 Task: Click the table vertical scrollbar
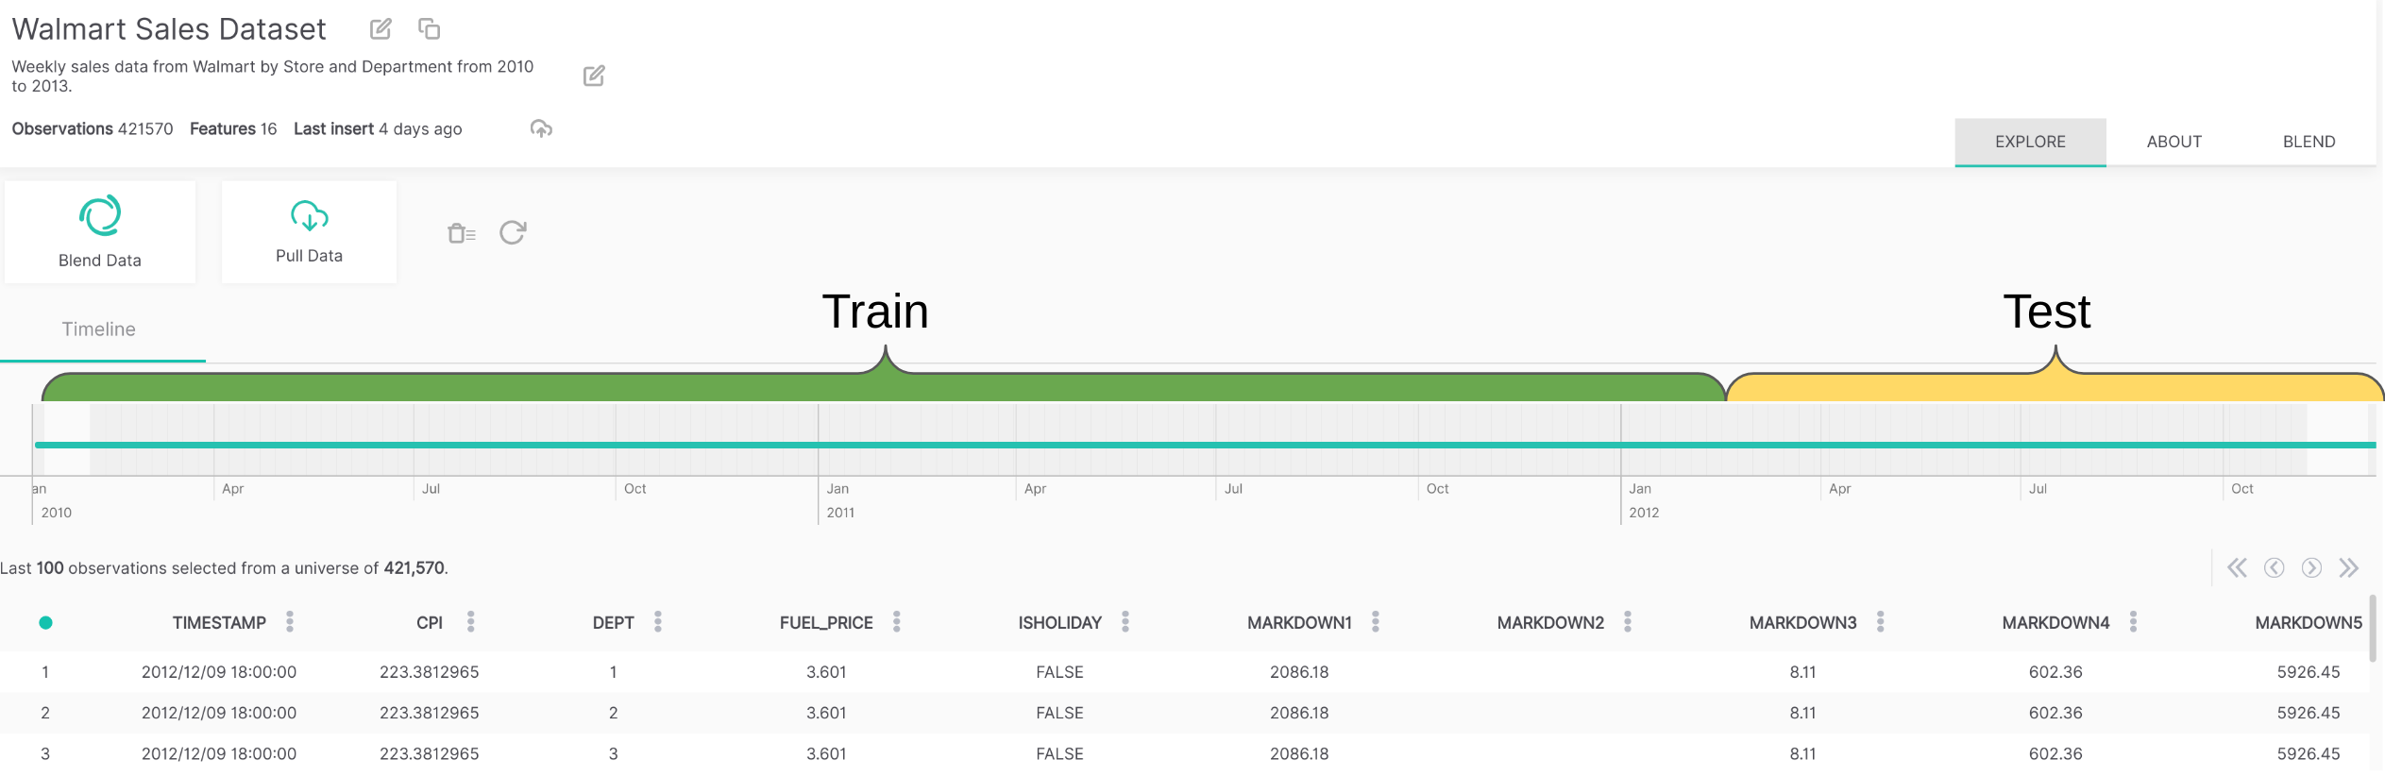pyautogui.click(x=2373, y=628)
